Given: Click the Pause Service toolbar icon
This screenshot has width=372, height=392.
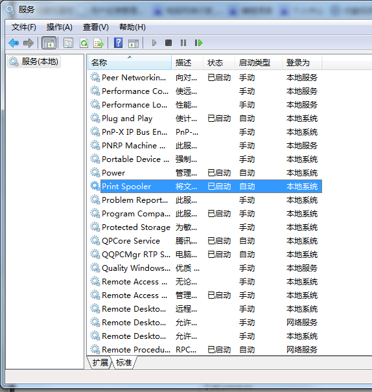Looking at the screenshot, I should click(x=183, y=43).
